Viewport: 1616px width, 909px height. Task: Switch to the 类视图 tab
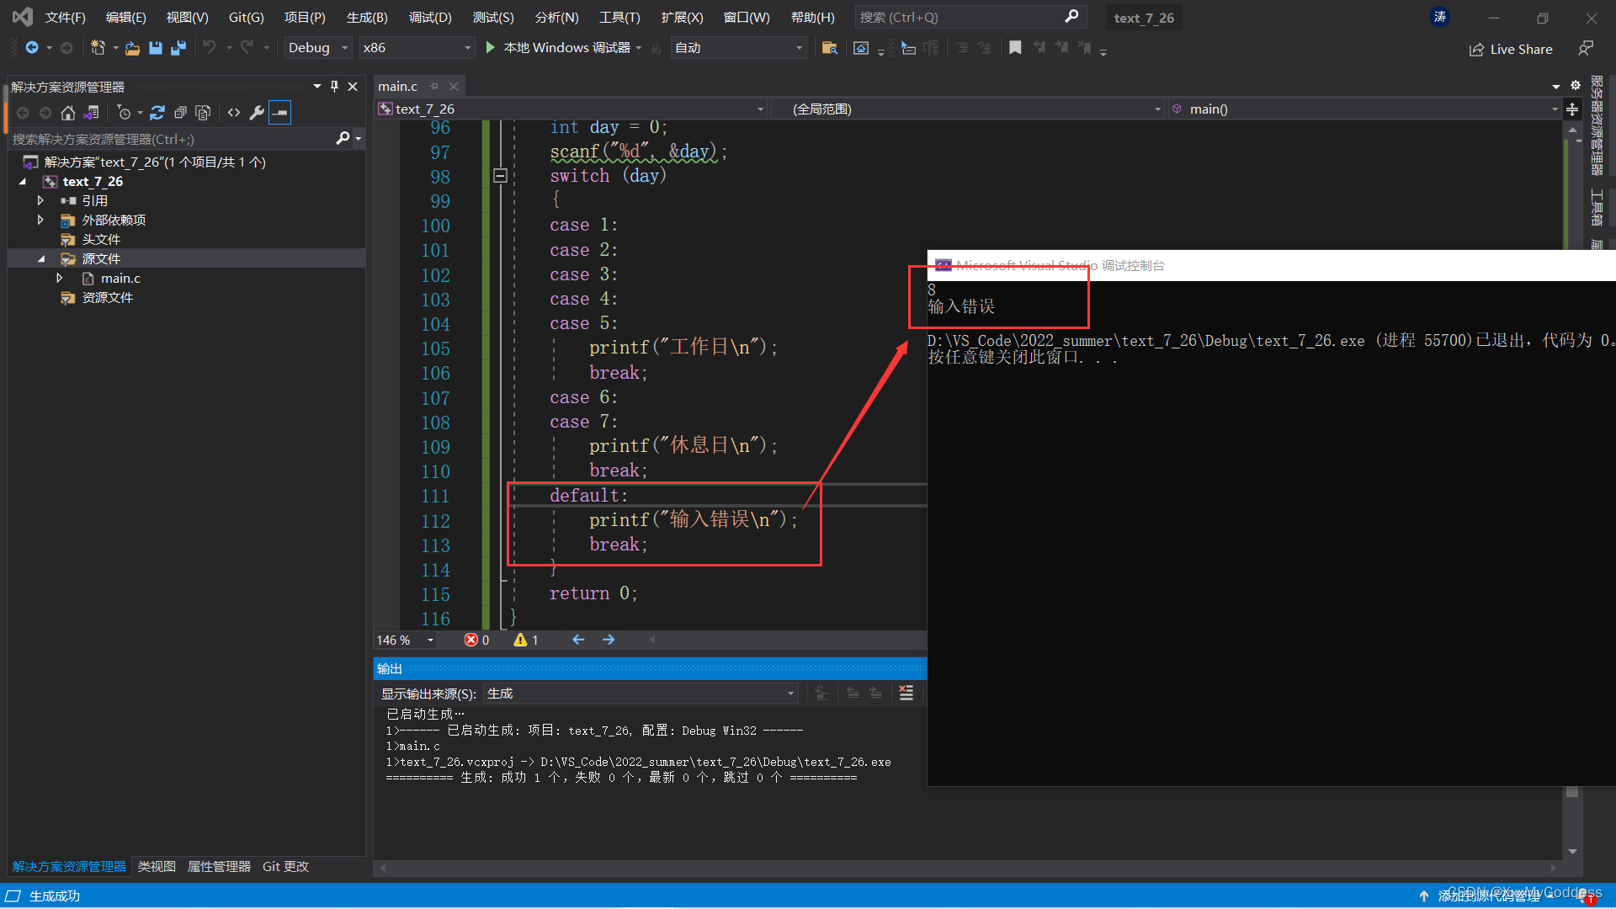tap(157, 866)
